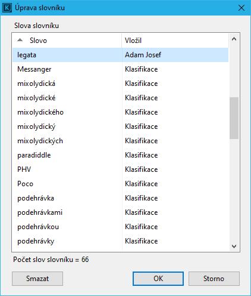251x296 pixels.
Task: Click the scroll up arrow of word list
Action: pos(234,39)
